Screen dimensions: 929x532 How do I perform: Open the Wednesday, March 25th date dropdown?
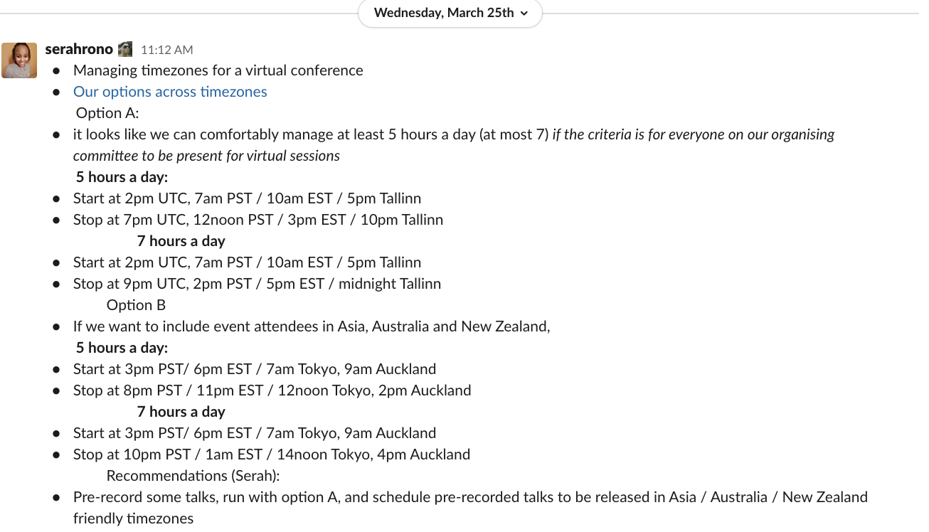click(x=450, y=13)
